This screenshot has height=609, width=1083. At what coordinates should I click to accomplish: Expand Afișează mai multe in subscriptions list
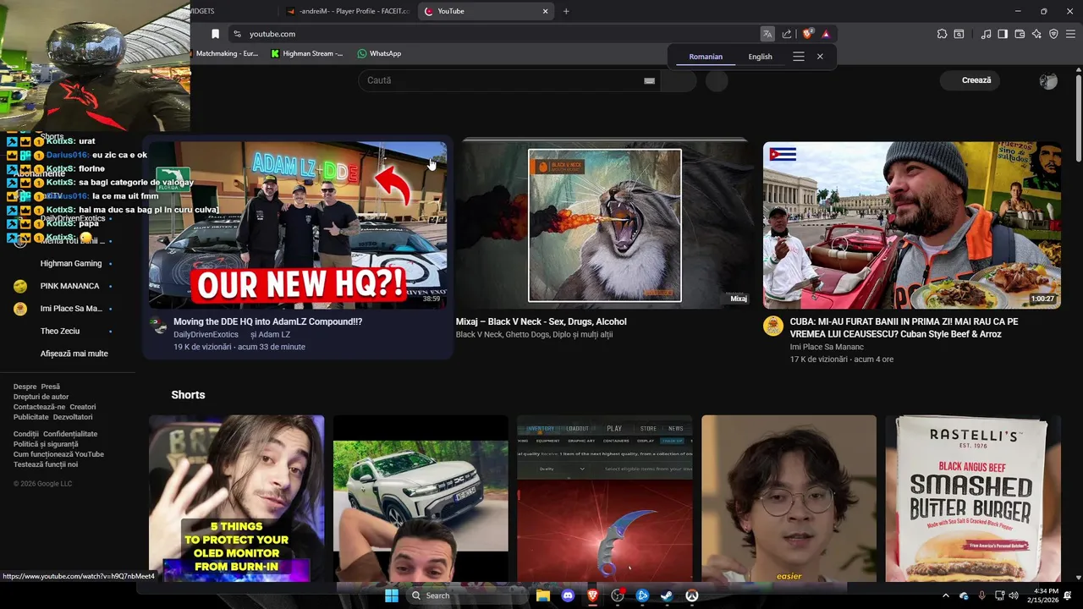[x=74, y=354]
